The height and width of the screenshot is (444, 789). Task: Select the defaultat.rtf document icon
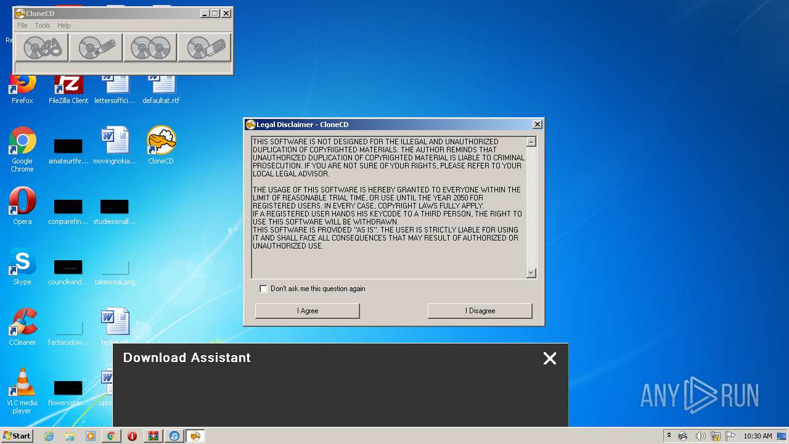click(x=161, y=87)
